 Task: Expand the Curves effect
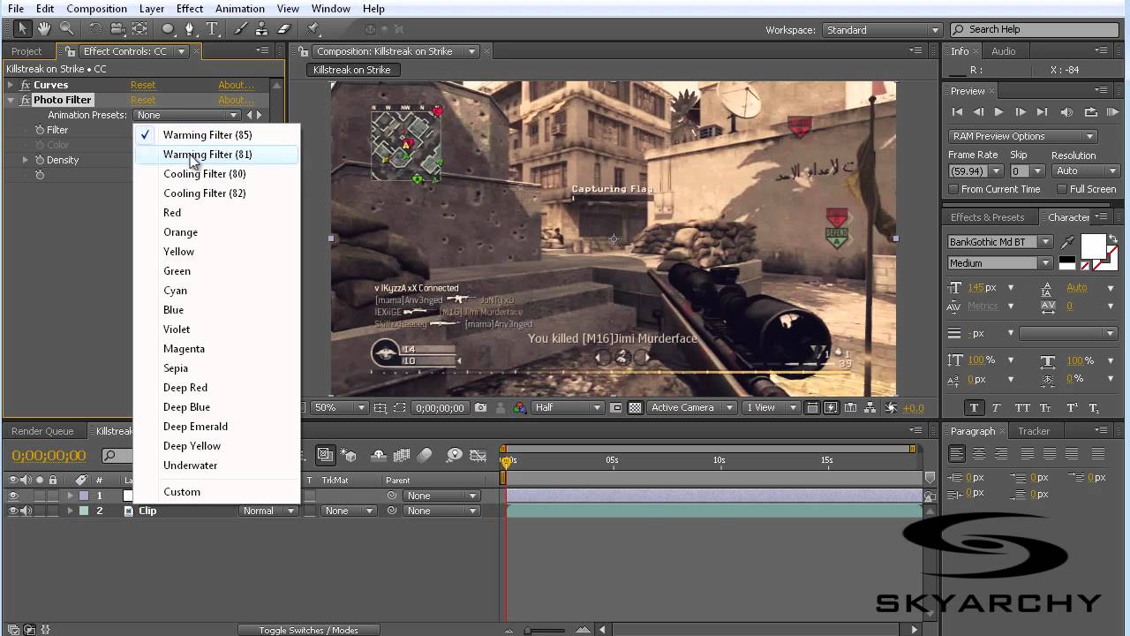pyautogui.click(x=11, y=85)
